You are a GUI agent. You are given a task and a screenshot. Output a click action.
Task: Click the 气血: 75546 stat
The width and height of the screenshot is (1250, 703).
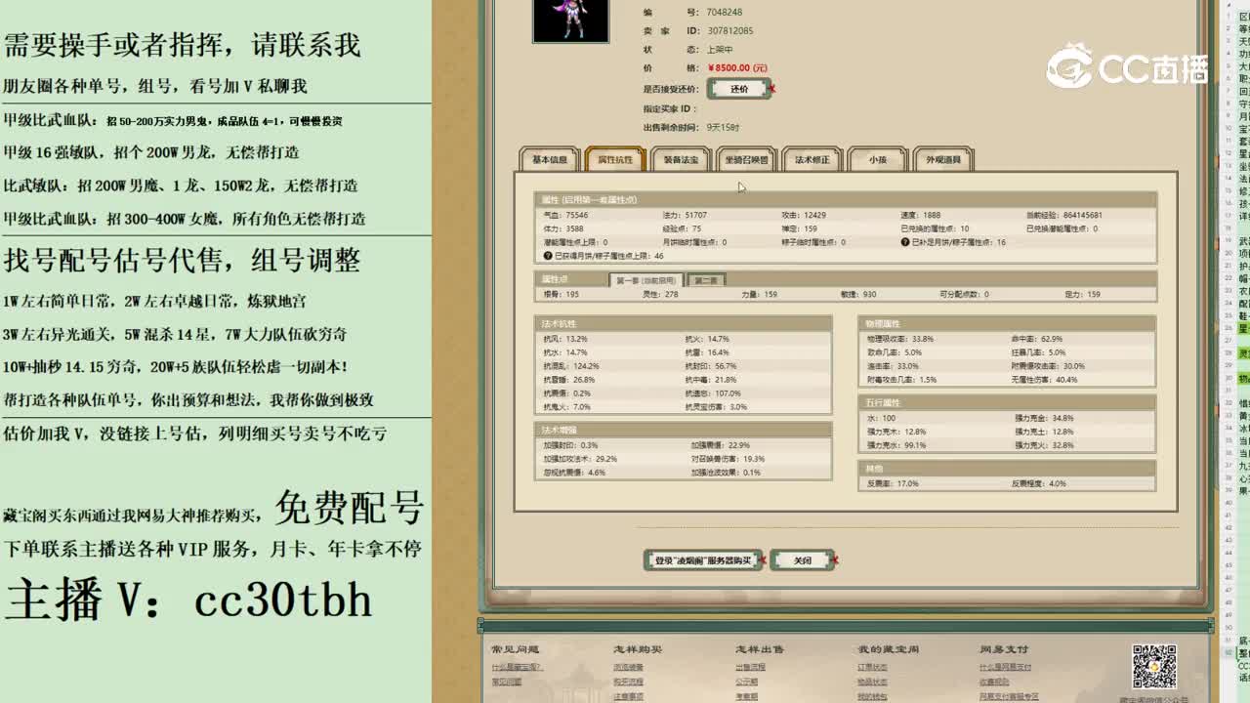click(565, 215)
